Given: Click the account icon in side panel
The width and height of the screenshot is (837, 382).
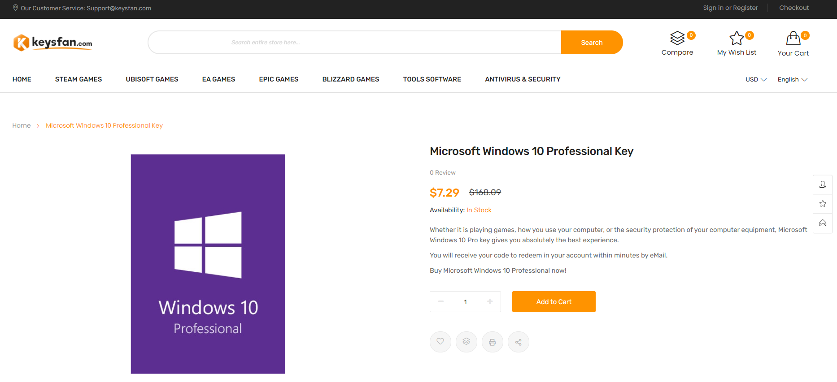Looking at the screenshot, I should coord(823,185).
